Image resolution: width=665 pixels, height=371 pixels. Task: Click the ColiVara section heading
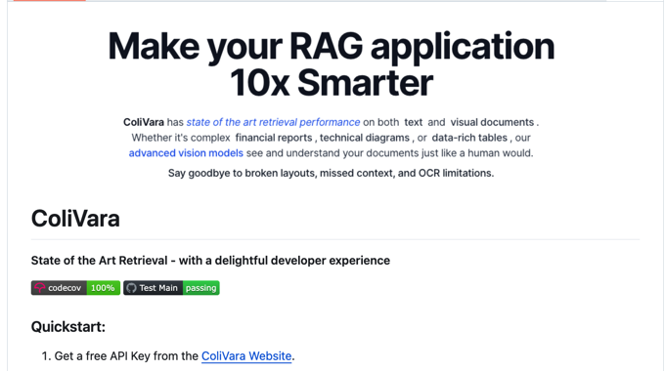pos(75,219)
